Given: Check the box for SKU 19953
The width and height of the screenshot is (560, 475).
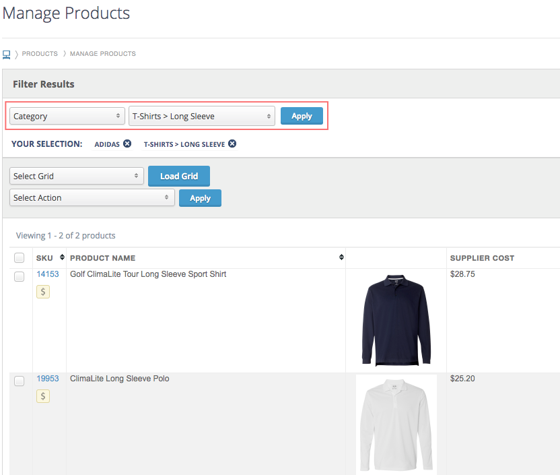Looking at the screenshot, I should click(x=20, y=381).
